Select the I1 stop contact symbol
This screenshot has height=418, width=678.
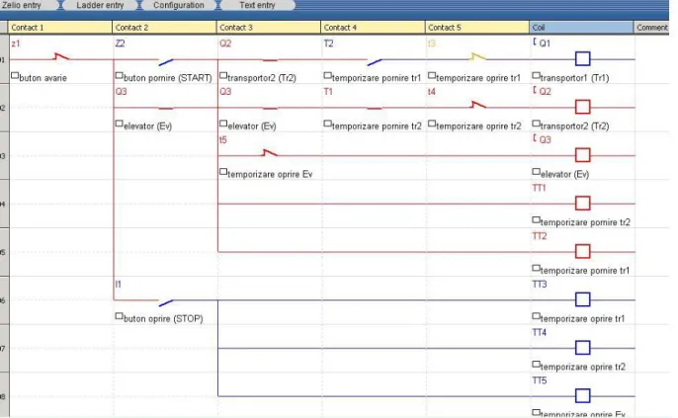(x=166, y=303)
